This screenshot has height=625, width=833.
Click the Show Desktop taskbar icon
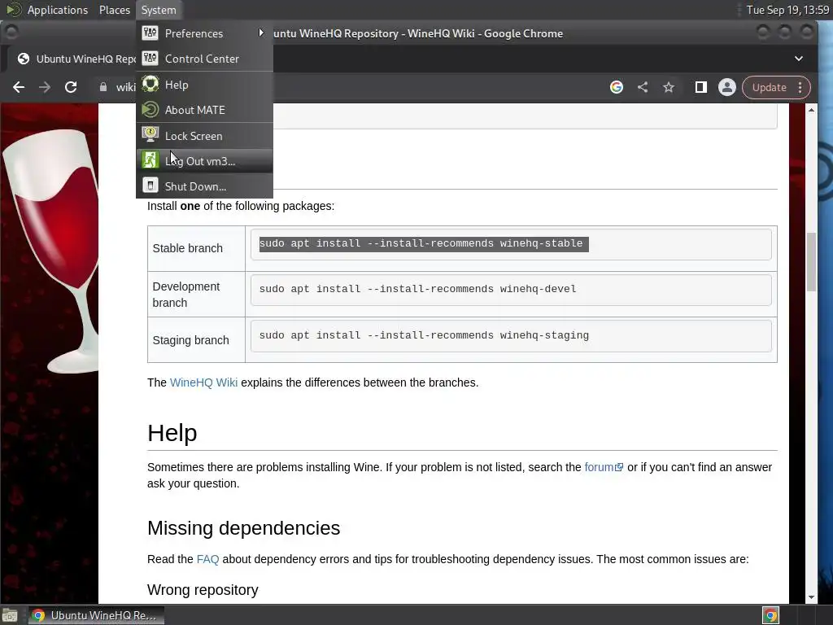[10, 615]
